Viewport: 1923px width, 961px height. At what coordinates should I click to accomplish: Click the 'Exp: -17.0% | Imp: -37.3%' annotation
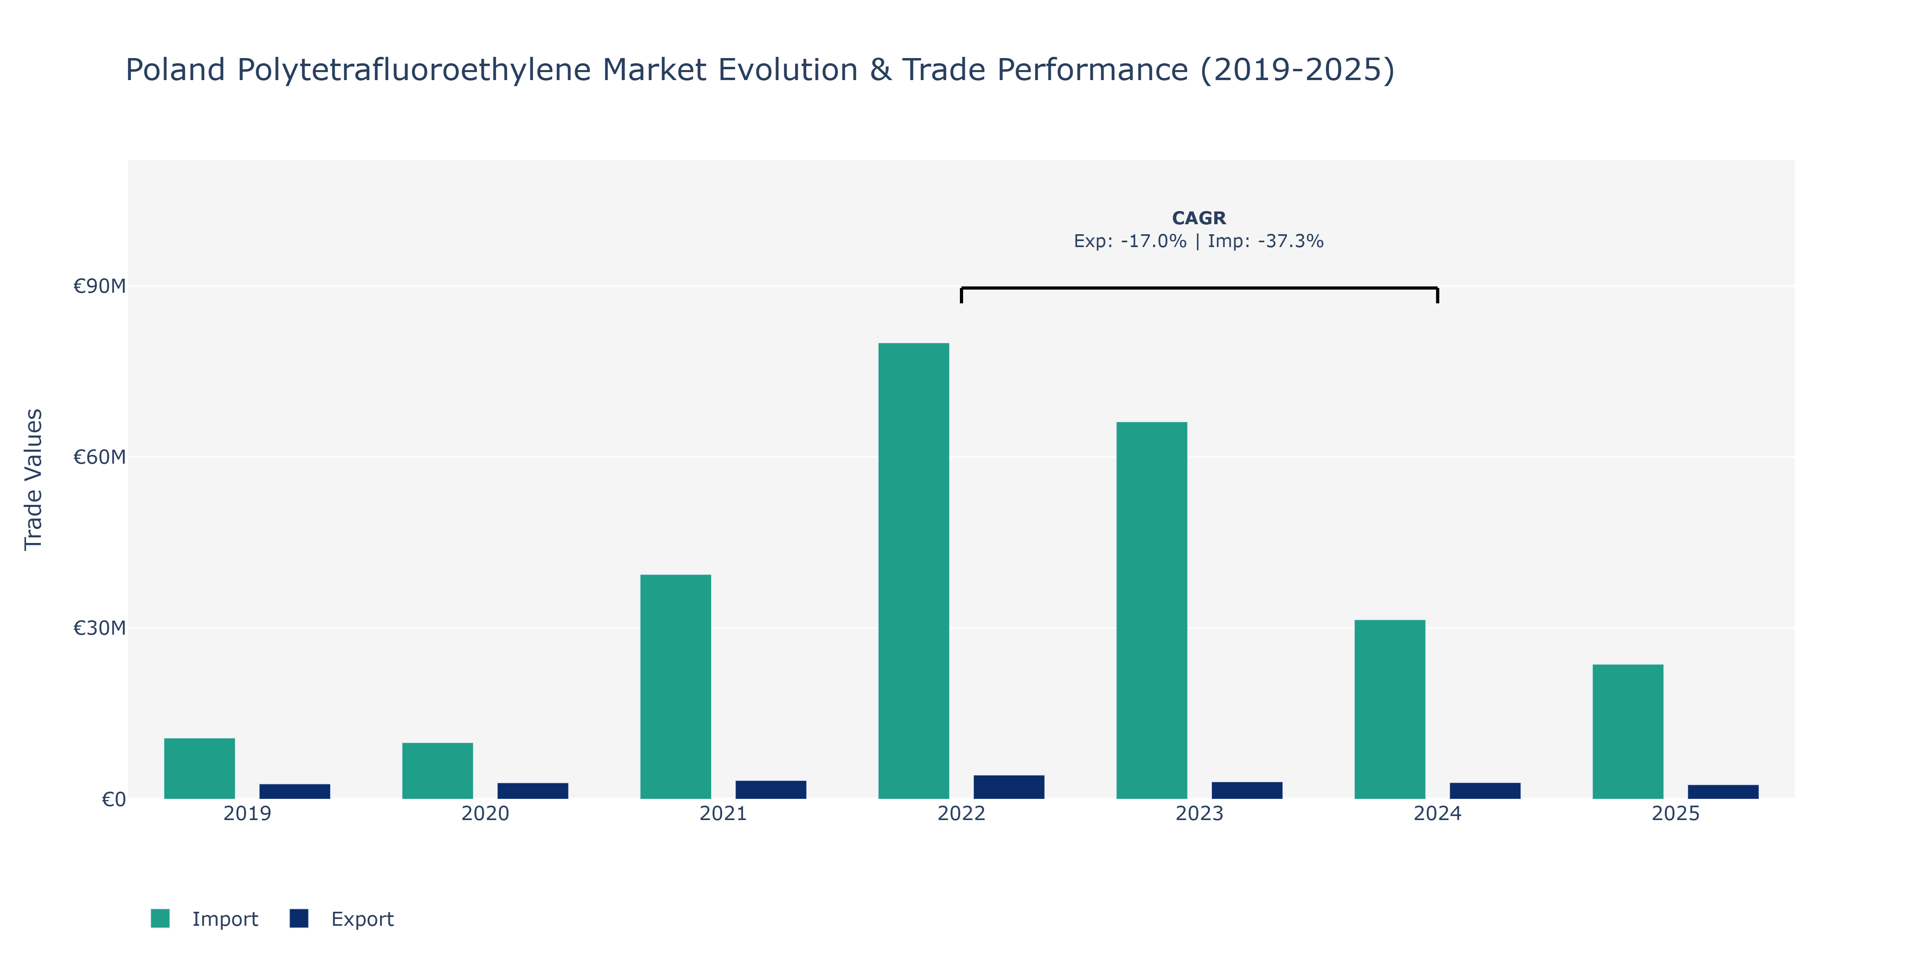1199,241
